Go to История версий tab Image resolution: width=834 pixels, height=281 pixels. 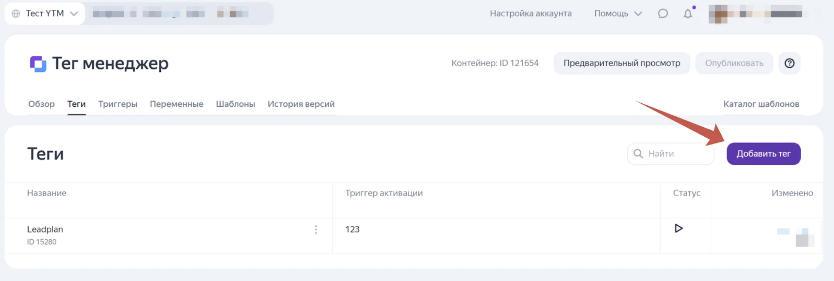point(301,104)
